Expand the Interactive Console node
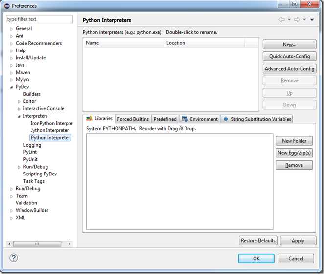Viewport: 324px width, 274px height. (x=19, y=109)
